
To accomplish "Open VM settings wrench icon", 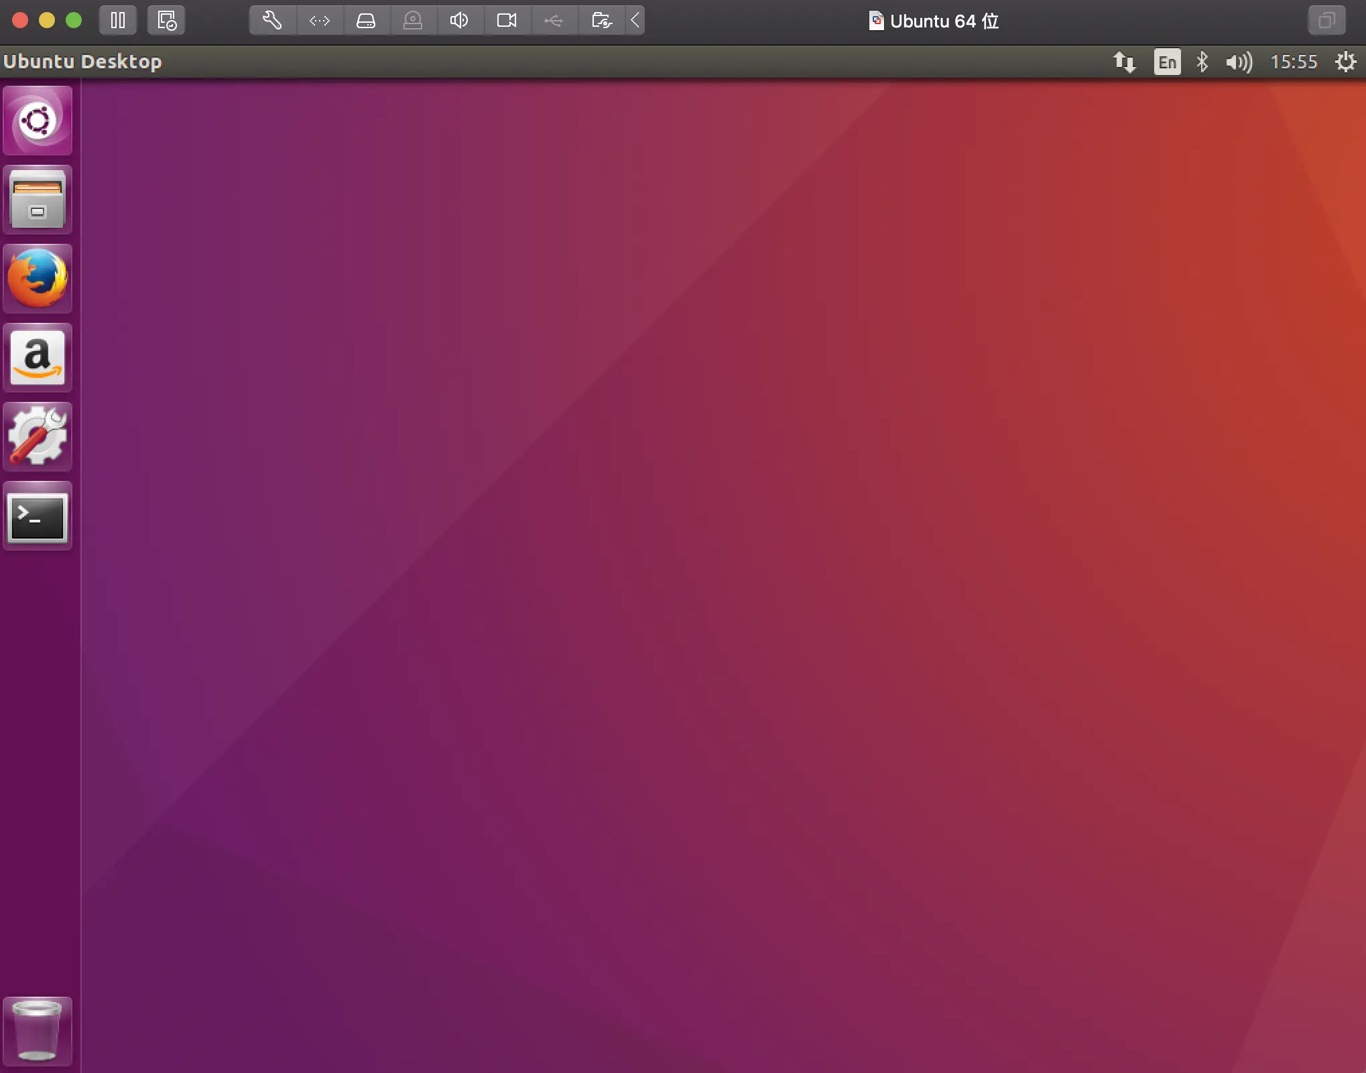I will [272, 21].
